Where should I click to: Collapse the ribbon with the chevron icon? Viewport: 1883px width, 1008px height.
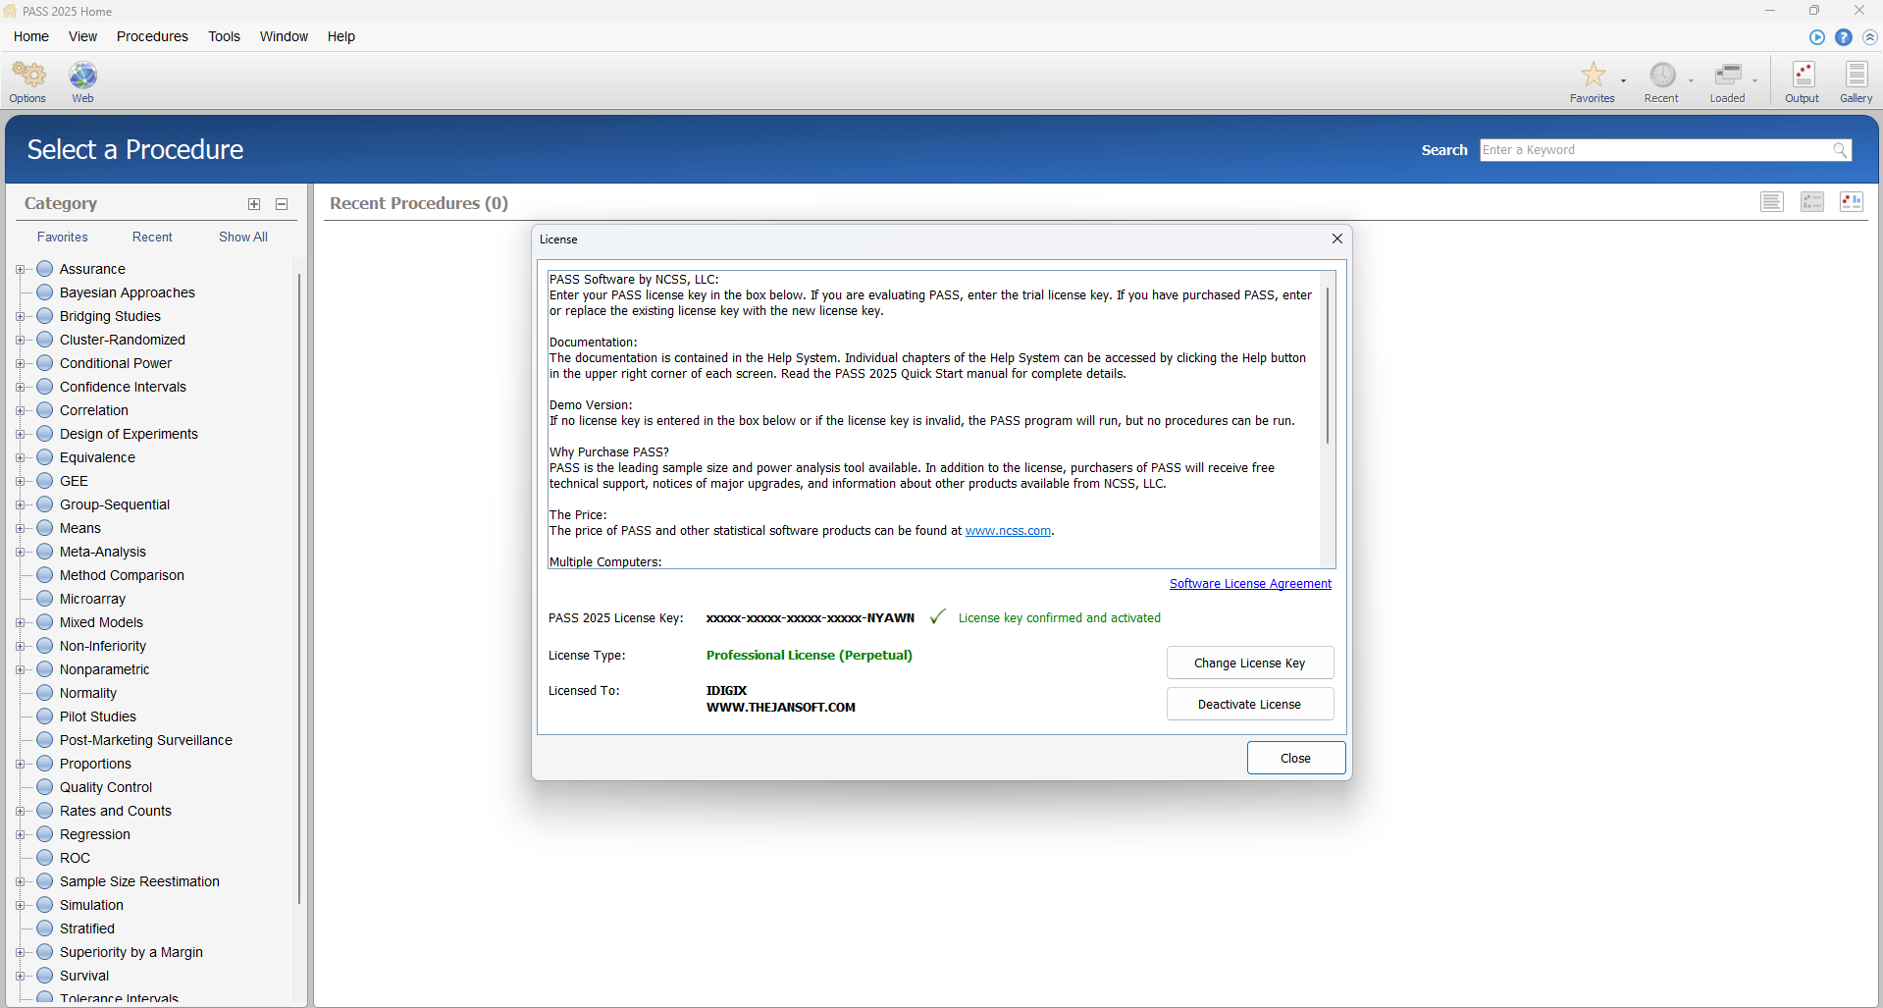pyautogui.click(x=1870, y=37)
